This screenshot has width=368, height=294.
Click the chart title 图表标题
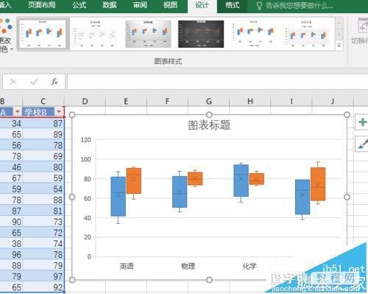(209, 125)
